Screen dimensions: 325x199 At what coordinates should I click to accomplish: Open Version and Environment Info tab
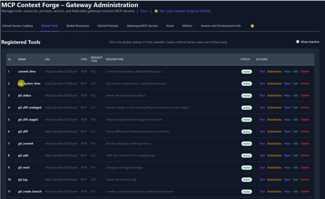(221, 26)
